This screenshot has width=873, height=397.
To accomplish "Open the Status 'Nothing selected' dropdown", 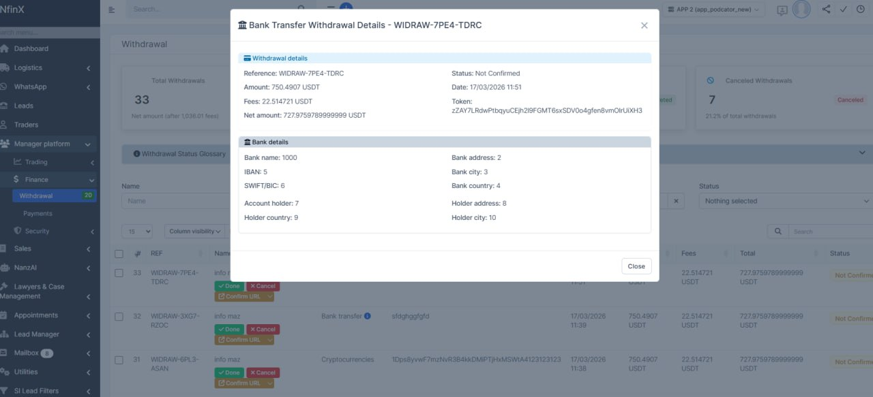I will [785, 201].
